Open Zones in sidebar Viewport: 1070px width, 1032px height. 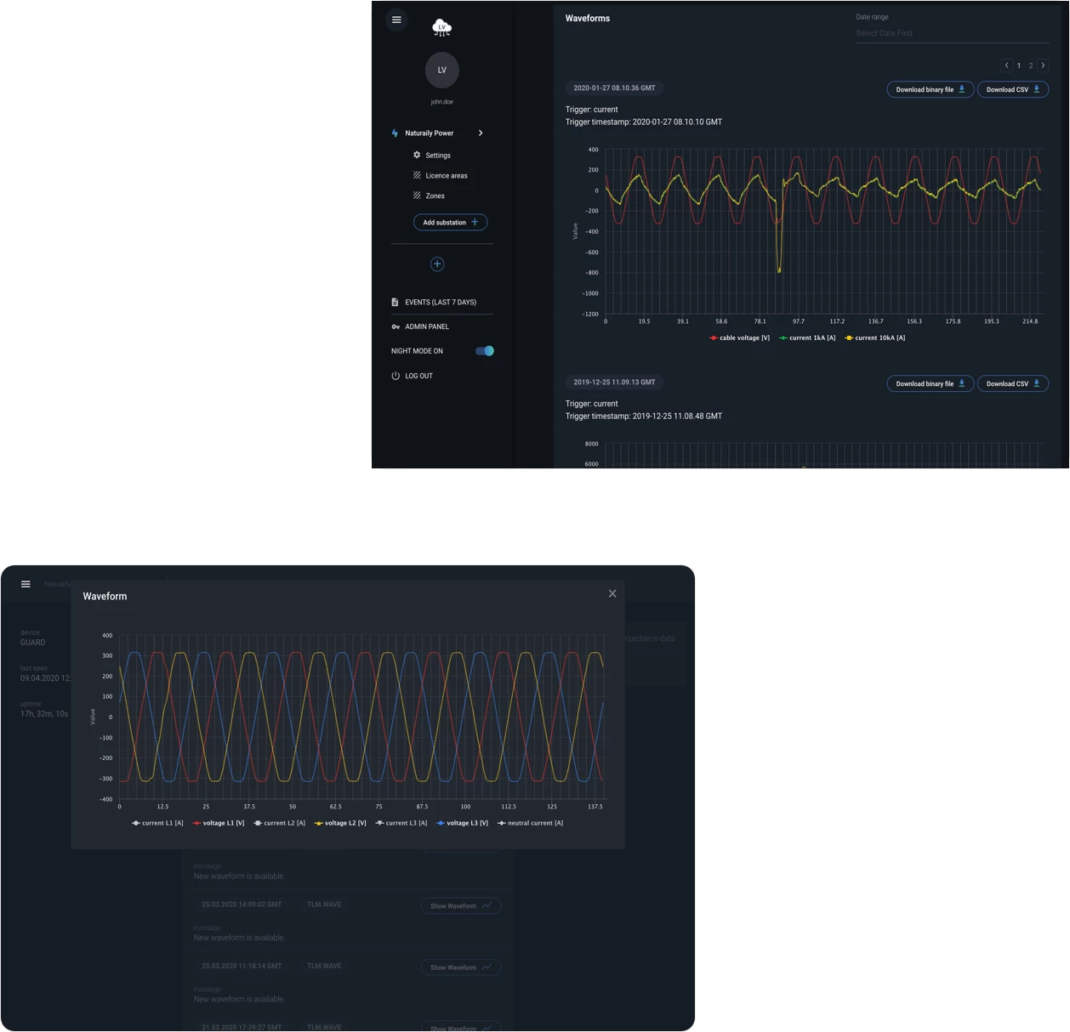tap(429, 196)
